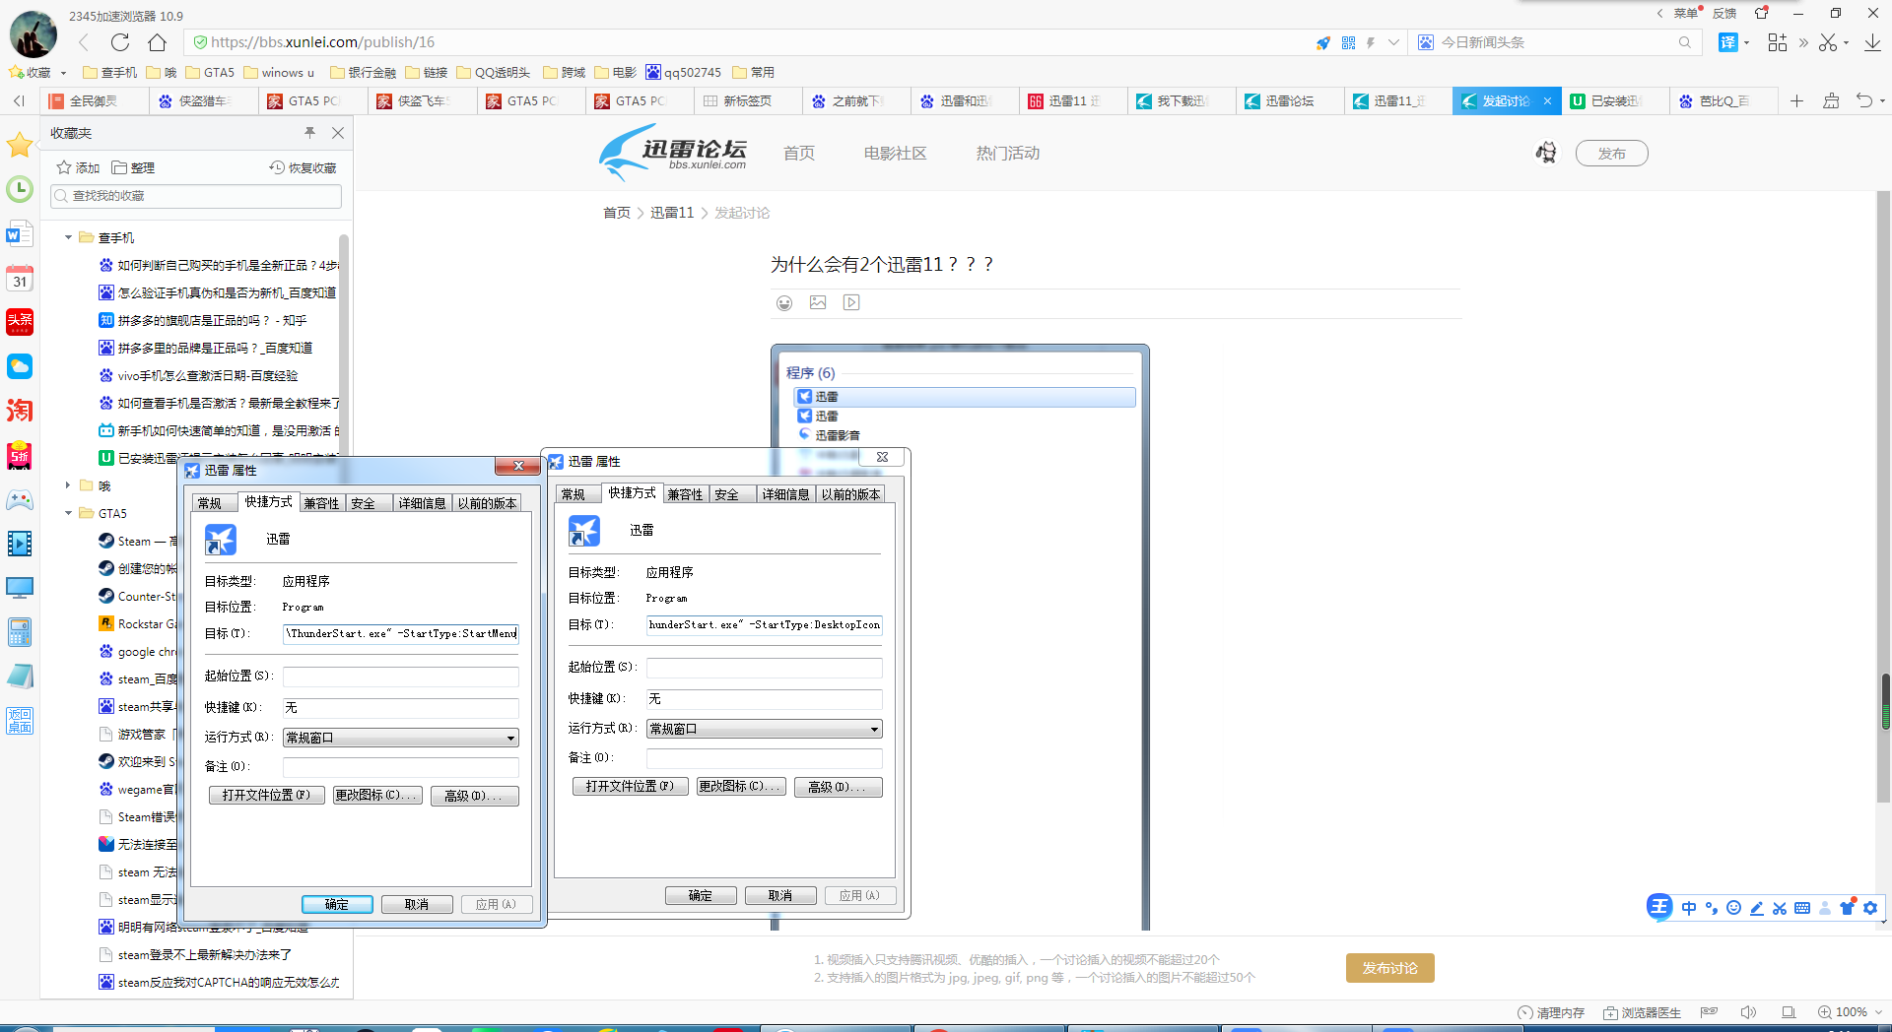This screenshot has width=1892, height=1032.
Task: Click inside the 快捷键 input field showing 无
Action: coord(400,707)
